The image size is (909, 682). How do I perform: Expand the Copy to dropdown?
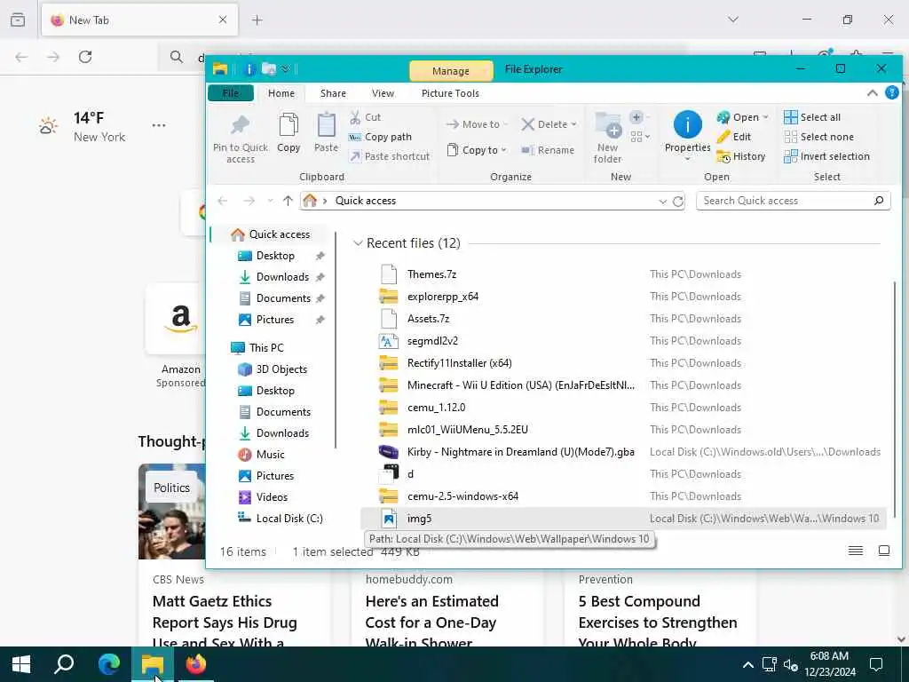tap(503, 150)
